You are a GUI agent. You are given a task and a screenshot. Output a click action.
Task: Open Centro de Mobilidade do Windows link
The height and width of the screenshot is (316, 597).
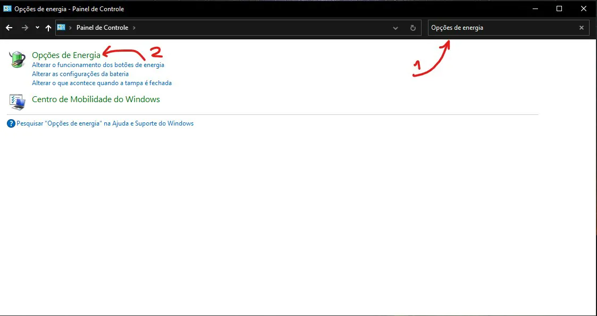point(96,99)
